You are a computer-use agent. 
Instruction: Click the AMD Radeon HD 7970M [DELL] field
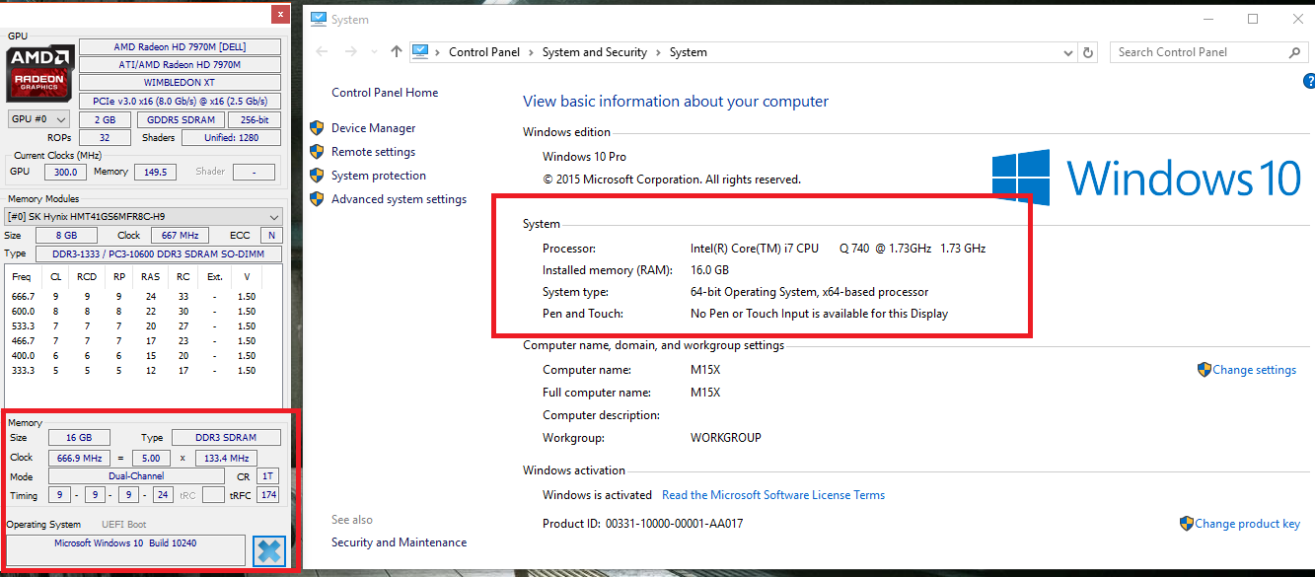pyautogui.click(x=180, y=46)
